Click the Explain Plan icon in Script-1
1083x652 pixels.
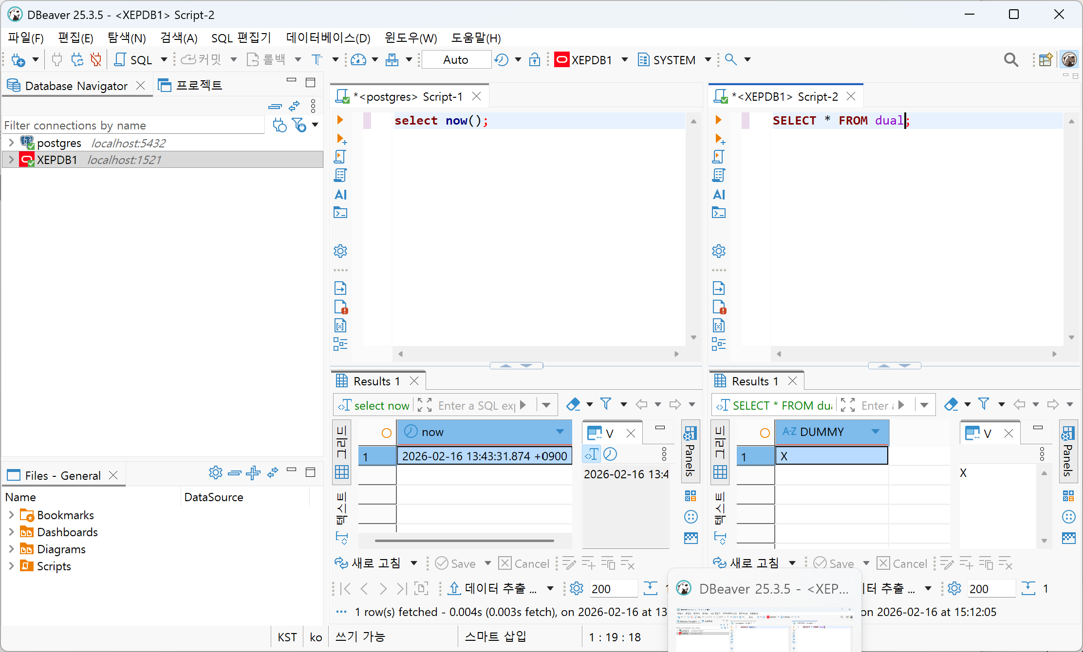click(x=340, y=175)
